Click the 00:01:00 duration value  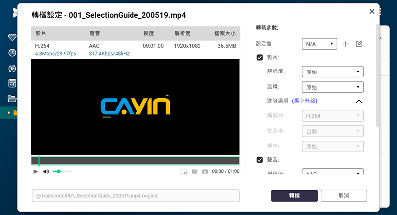point(153,46)
